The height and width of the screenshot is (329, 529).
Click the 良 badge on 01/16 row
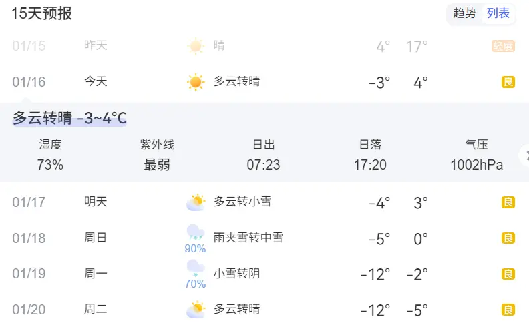(508, 82)
